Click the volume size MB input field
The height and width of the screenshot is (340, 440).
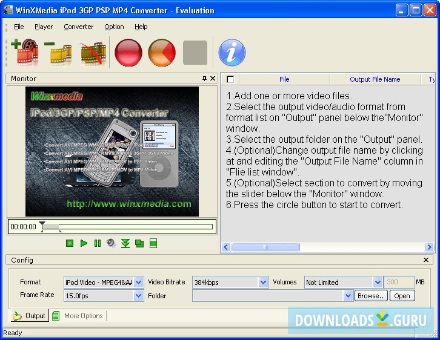399,282
